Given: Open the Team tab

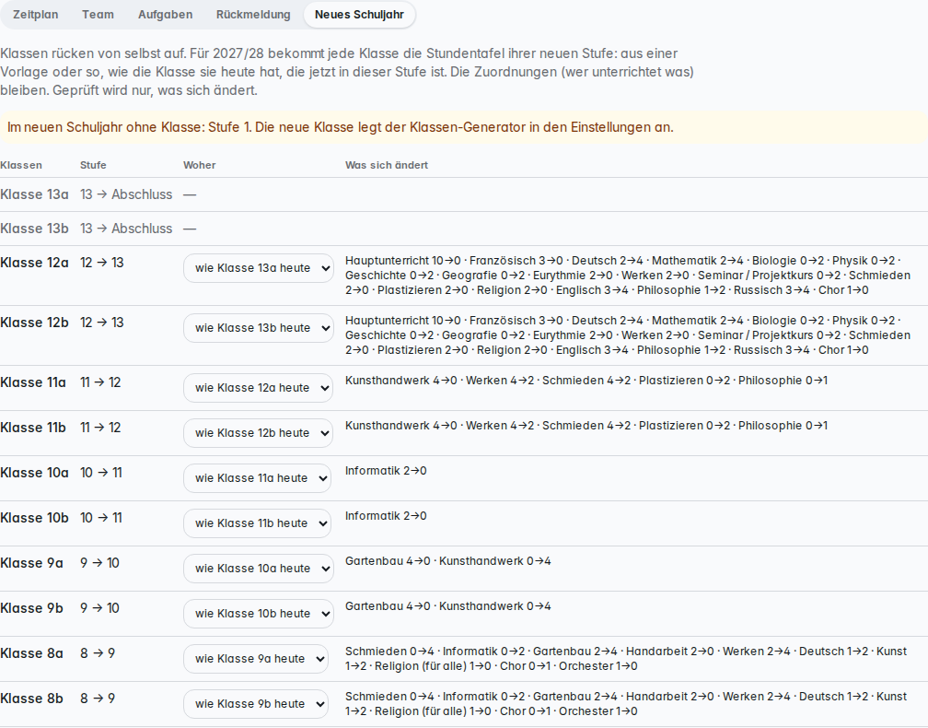Looking at the screenshot, I should coord(98,15).
